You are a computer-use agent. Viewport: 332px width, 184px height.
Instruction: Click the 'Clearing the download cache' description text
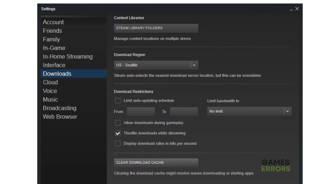(x=184, y=173)
